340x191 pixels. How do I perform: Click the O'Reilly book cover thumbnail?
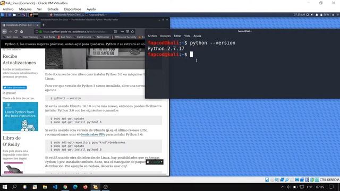tap(13, 168)
